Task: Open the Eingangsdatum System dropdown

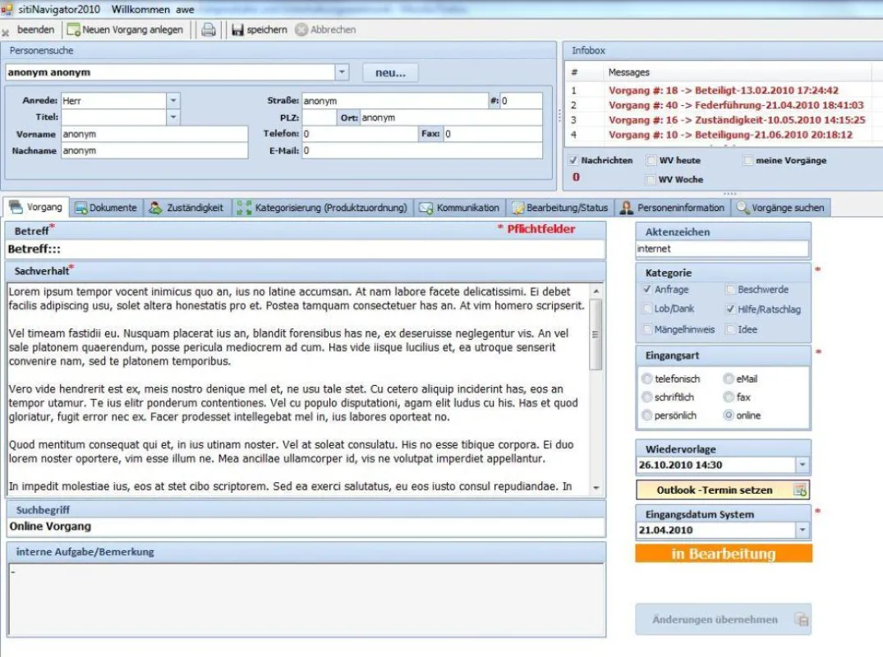Action: pyautogui.click(x=803, y=530)
